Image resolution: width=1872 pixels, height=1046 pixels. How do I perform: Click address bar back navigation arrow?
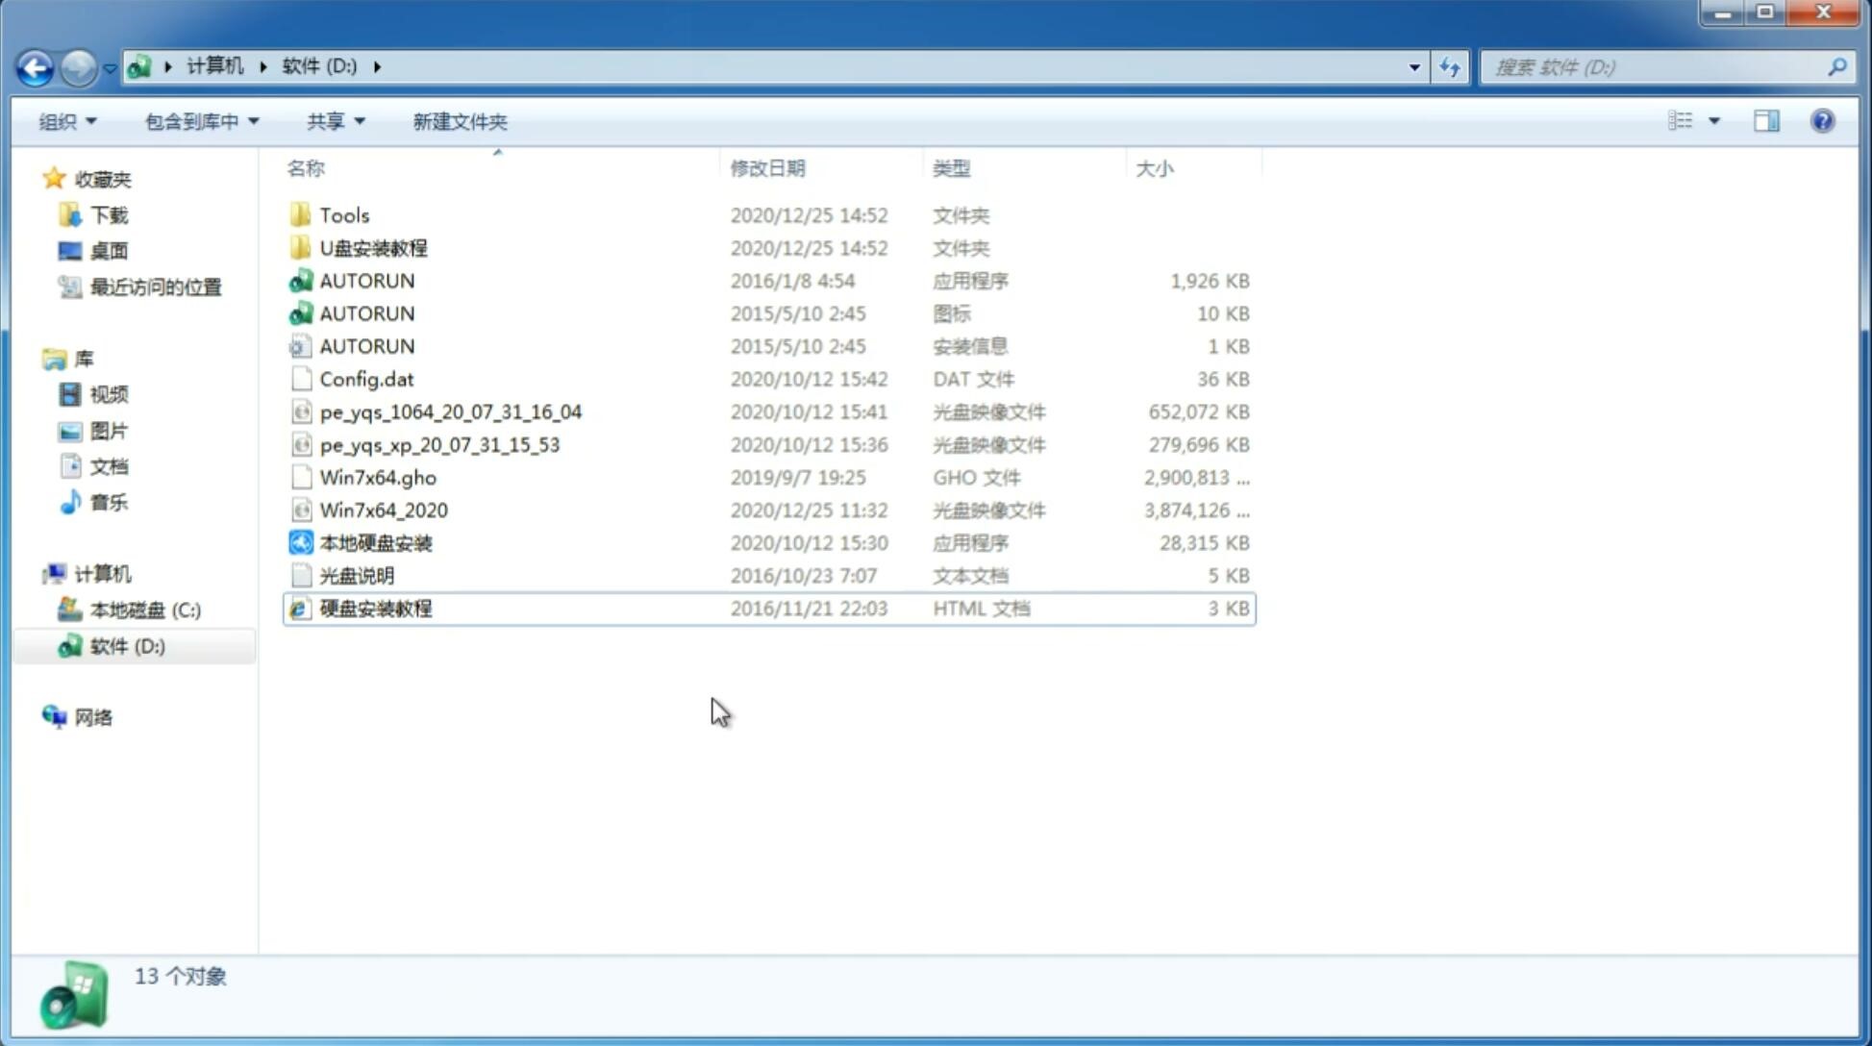(35, 65)
